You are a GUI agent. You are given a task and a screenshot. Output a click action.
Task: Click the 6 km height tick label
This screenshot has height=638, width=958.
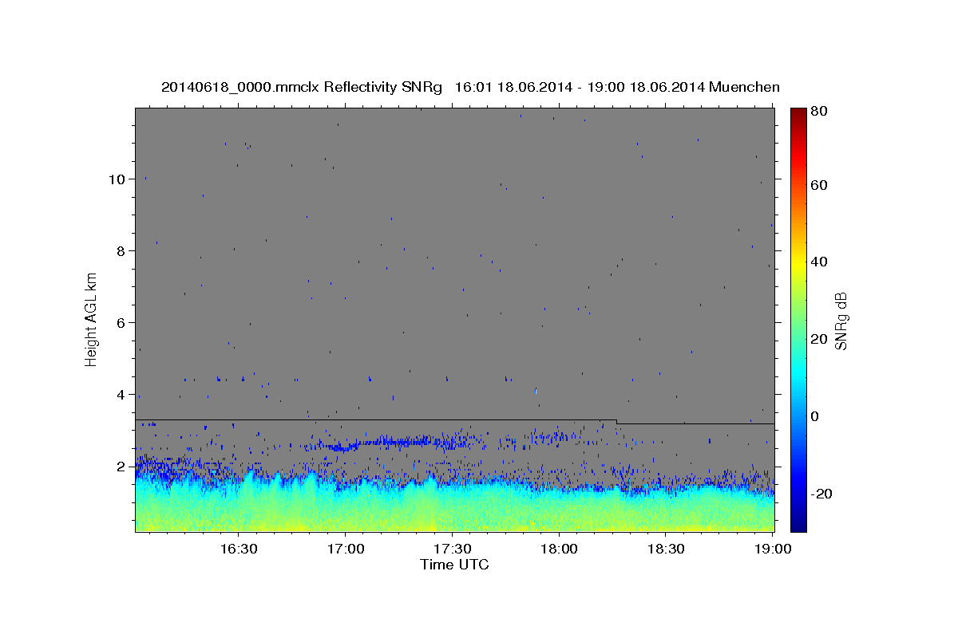pos(121,322)
